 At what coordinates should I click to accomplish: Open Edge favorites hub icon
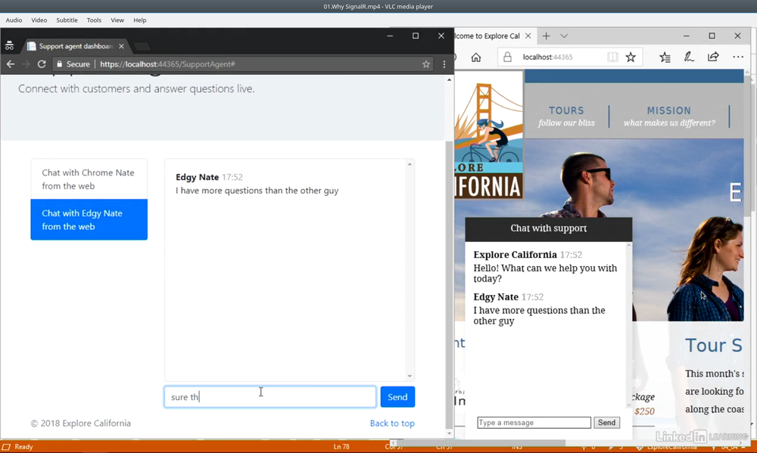click(665, 57)
